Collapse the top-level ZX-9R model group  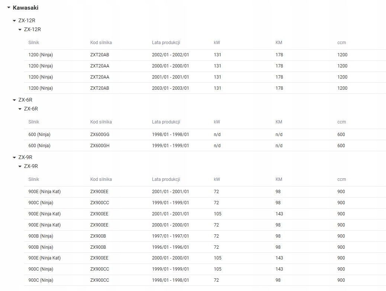(x=14, y=157)
